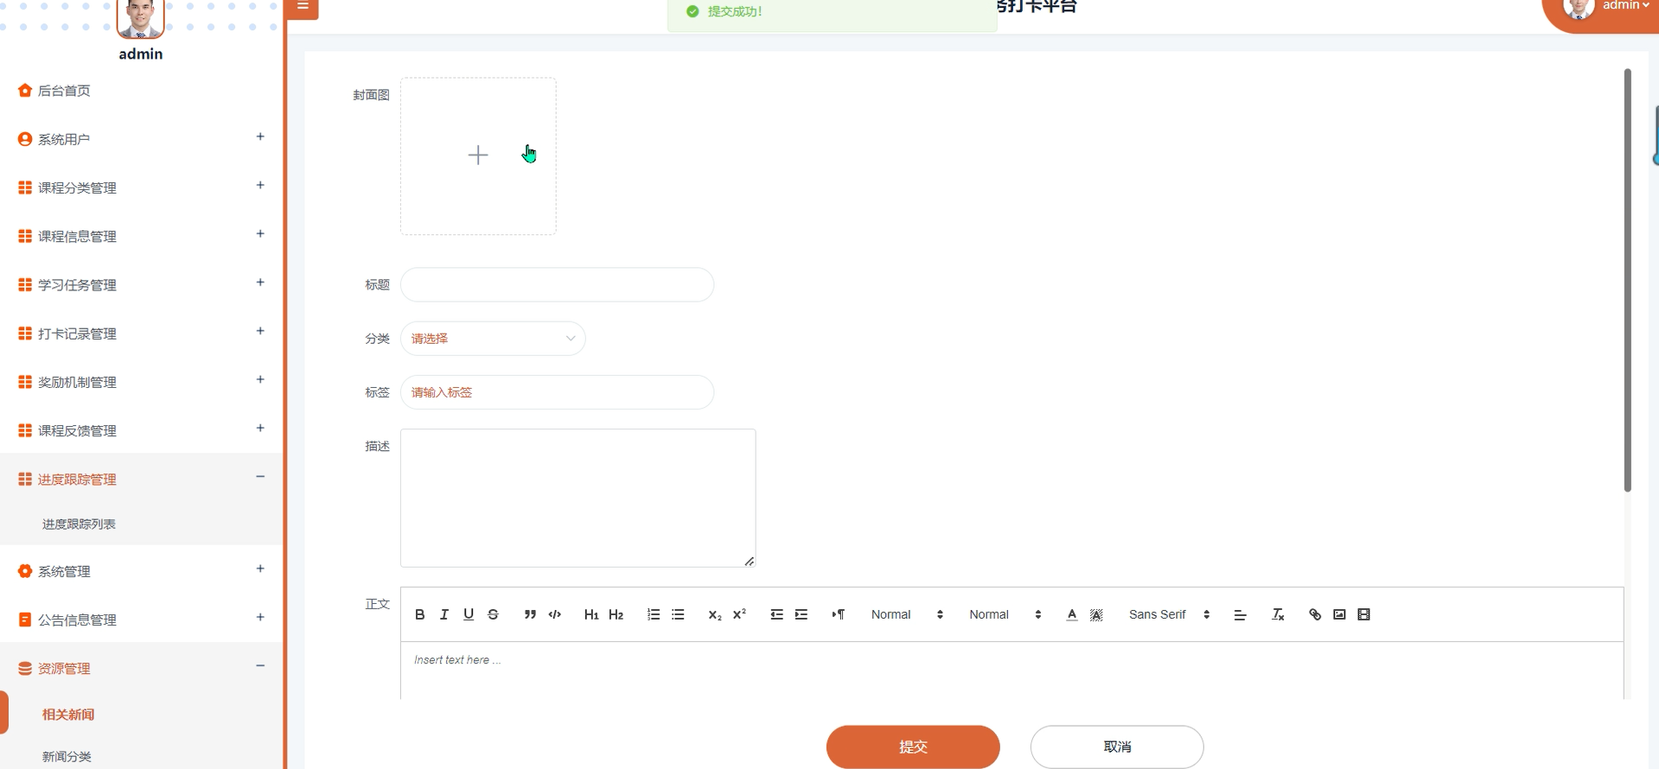Open the 分类 请选择 dropdown
This screenshot has height=769, width=1659.
pyautogui.click(x=493, y=339)
